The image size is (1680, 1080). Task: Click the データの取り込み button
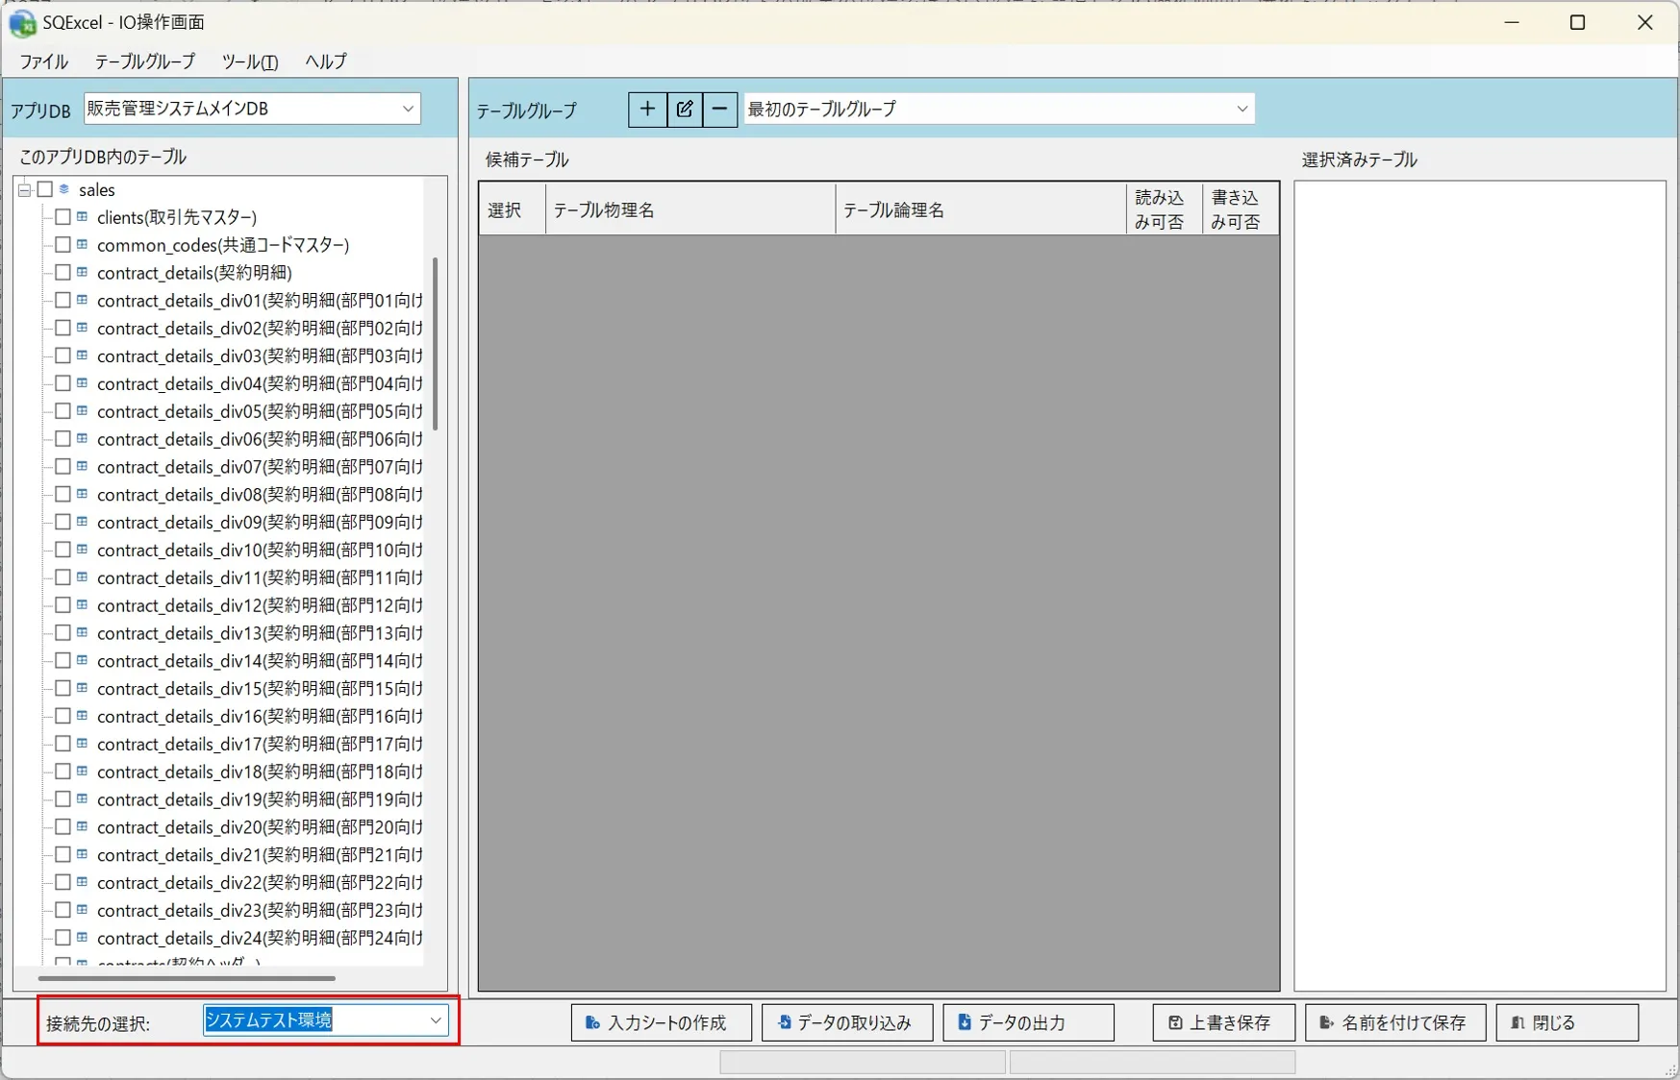[x=847, y=1022]
